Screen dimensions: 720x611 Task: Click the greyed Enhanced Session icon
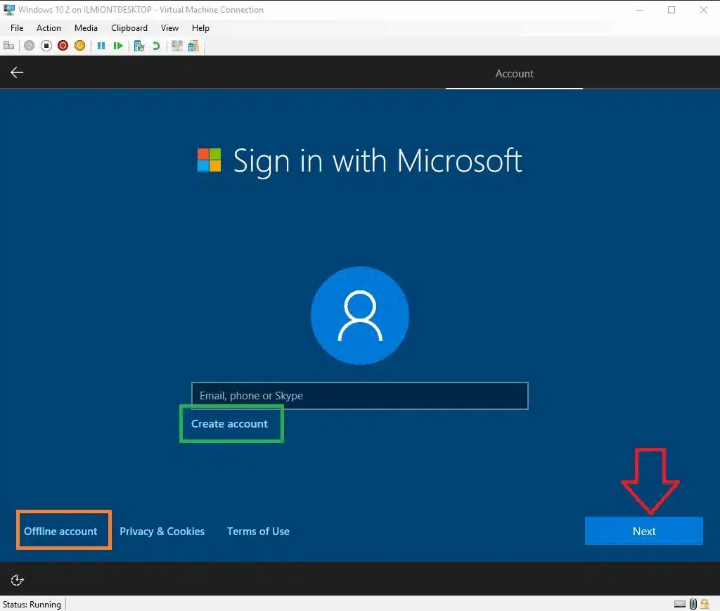pyautogui.click(x=176, y=46)
